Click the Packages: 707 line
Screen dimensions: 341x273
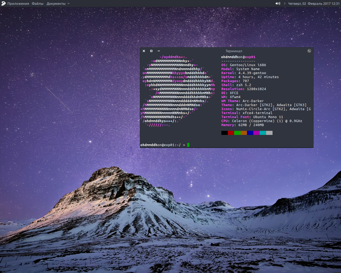[x=235, y=81]
